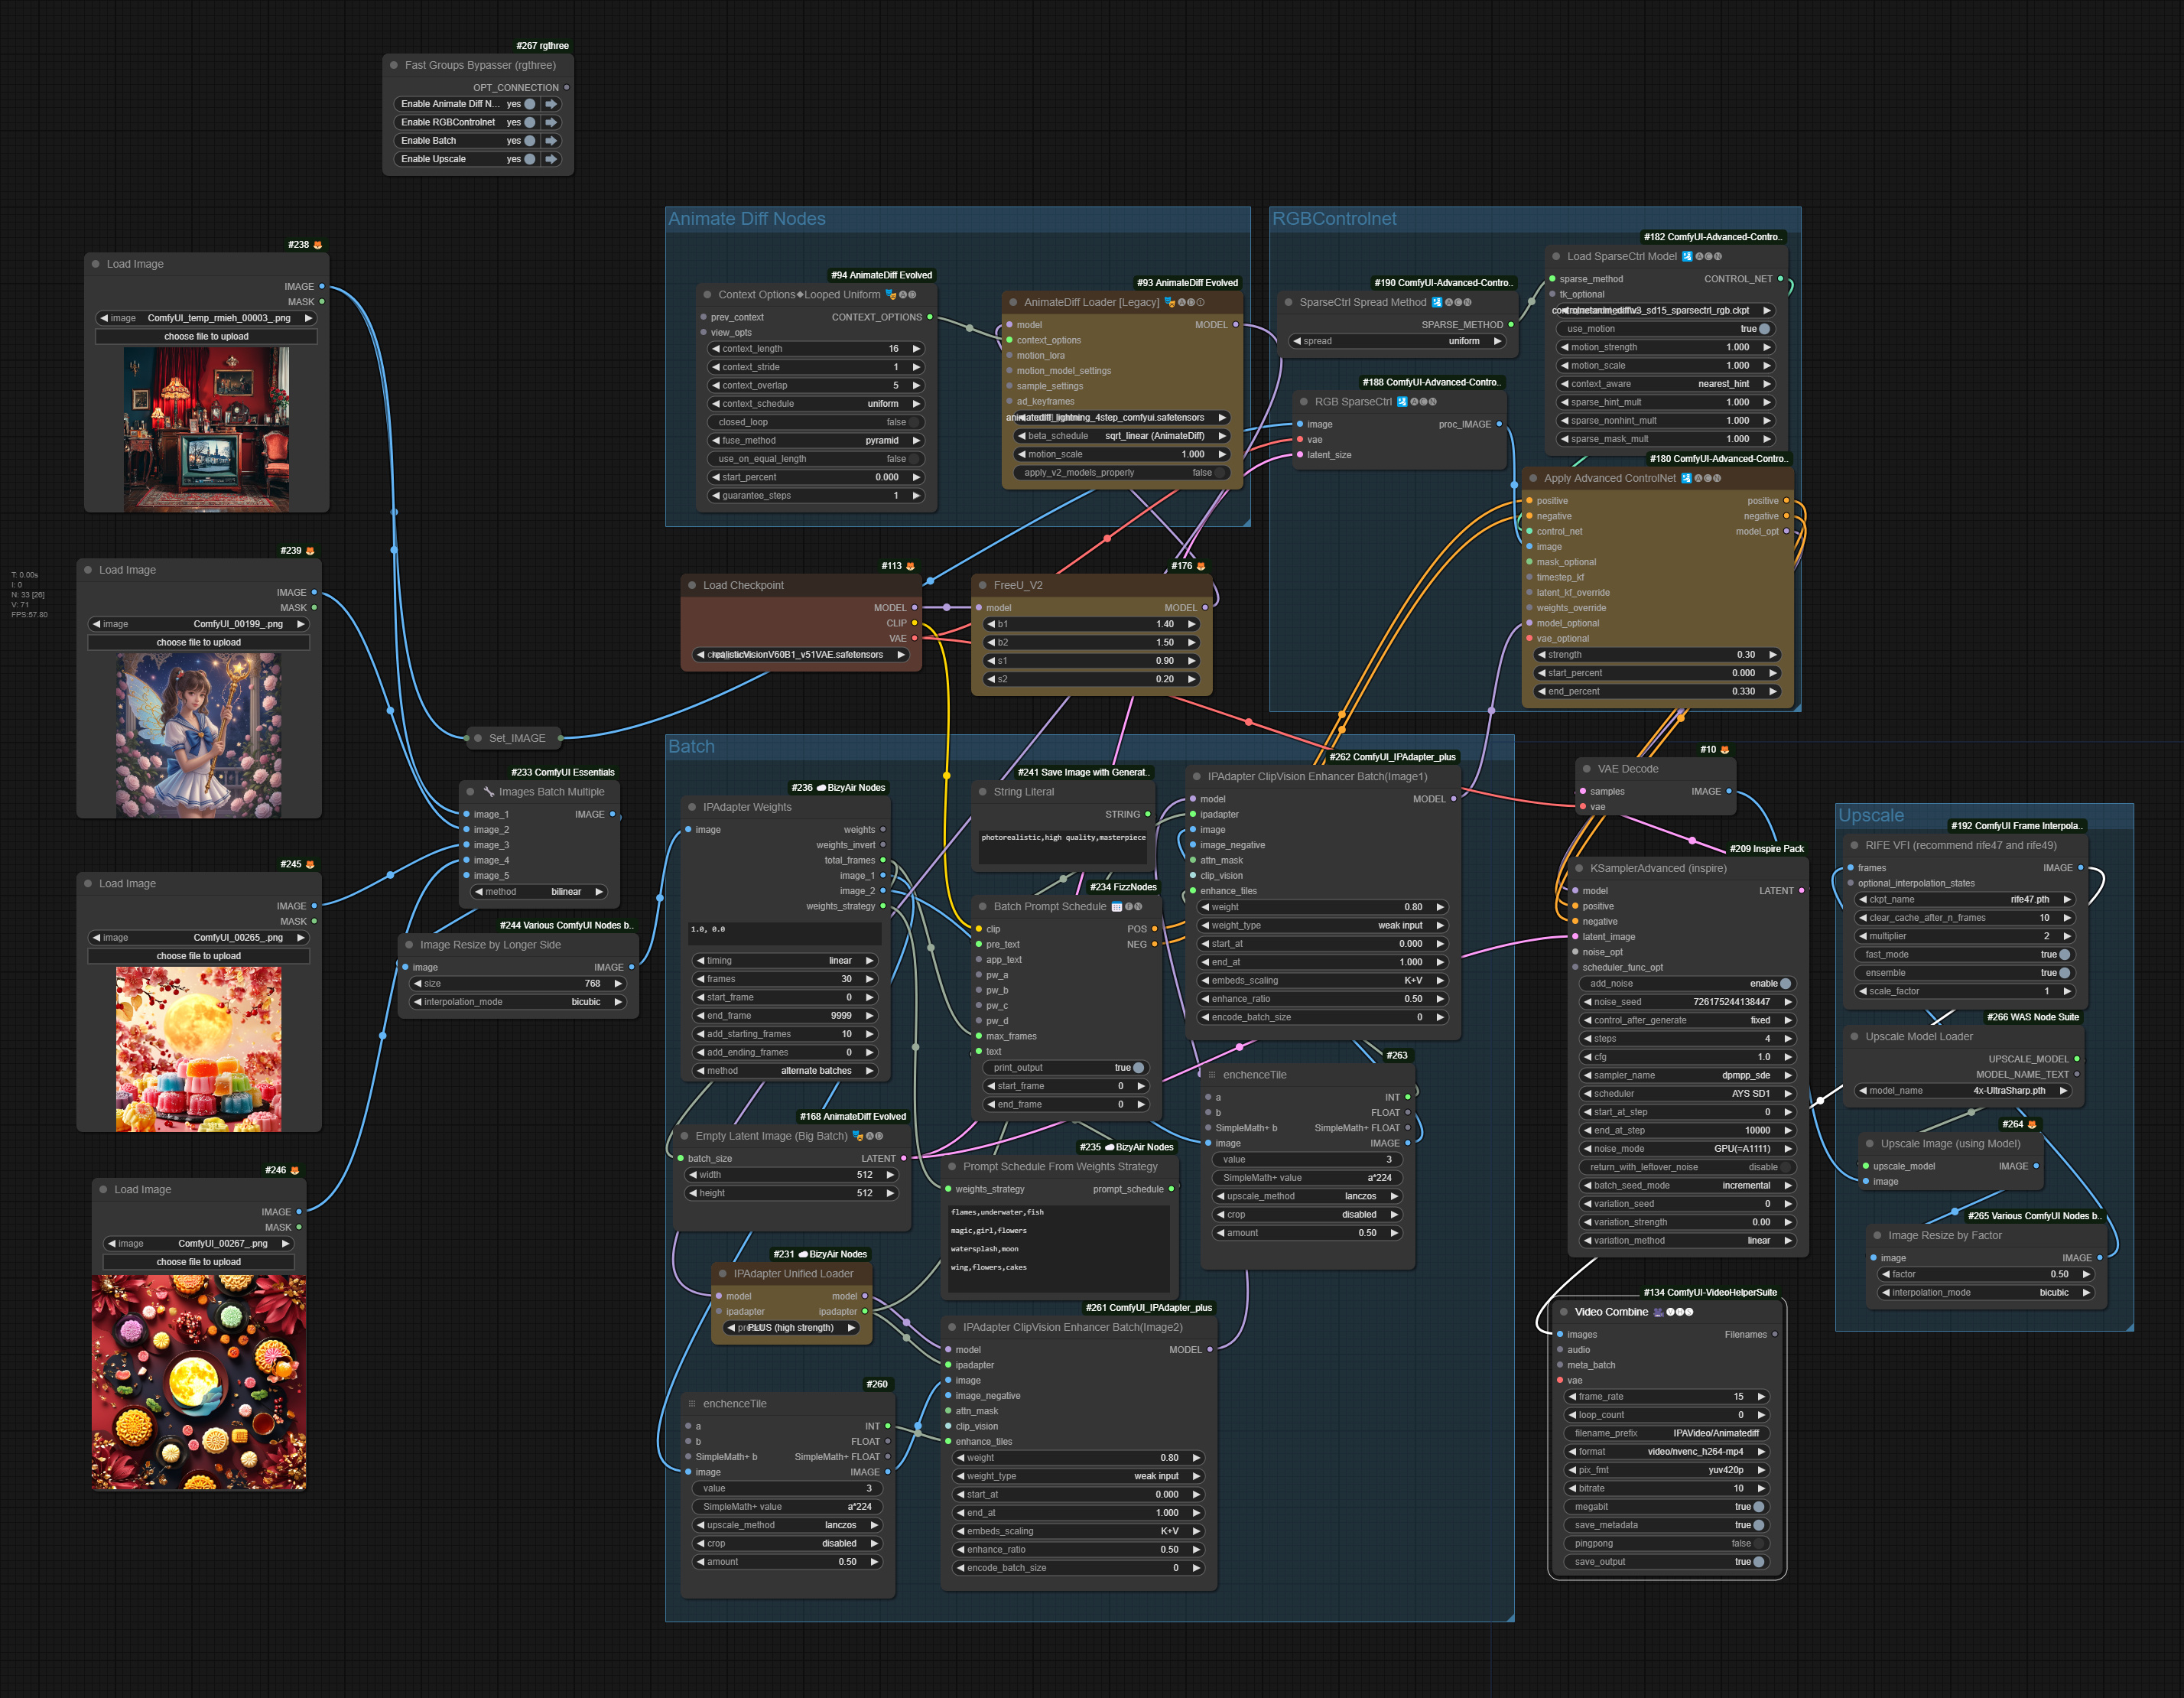The height and width of the screenshot is (1698, 2184).
Task: Click the anime girl image thumbnail
Action: pyautogui.click(x=199, y=736)
